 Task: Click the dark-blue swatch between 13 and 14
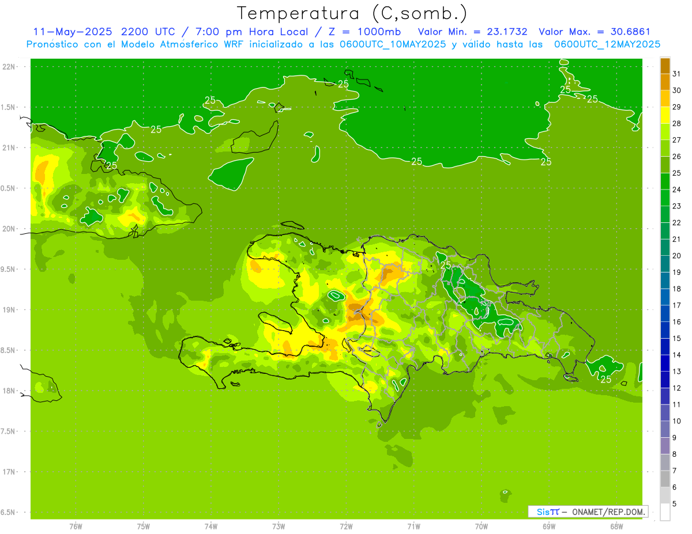coord(665,363)
